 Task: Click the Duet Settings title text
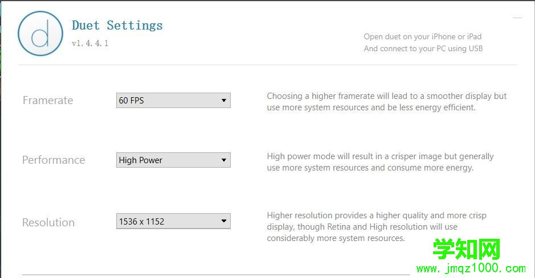[117, 26]
